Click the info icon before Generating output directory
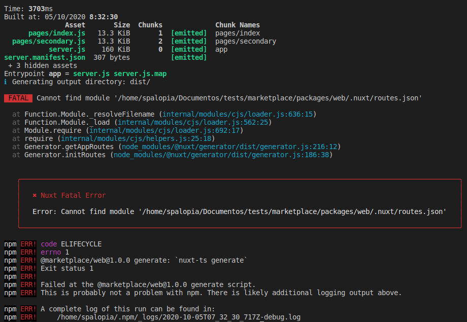Image resolution: width=467 pixels, height=322 pixels. click(x=6, y=82)
